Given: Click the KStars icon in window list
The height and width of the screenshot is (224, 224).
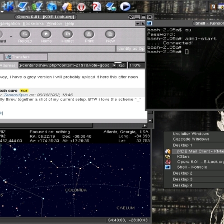Looking at the screenshot, I should click(167, 157).
